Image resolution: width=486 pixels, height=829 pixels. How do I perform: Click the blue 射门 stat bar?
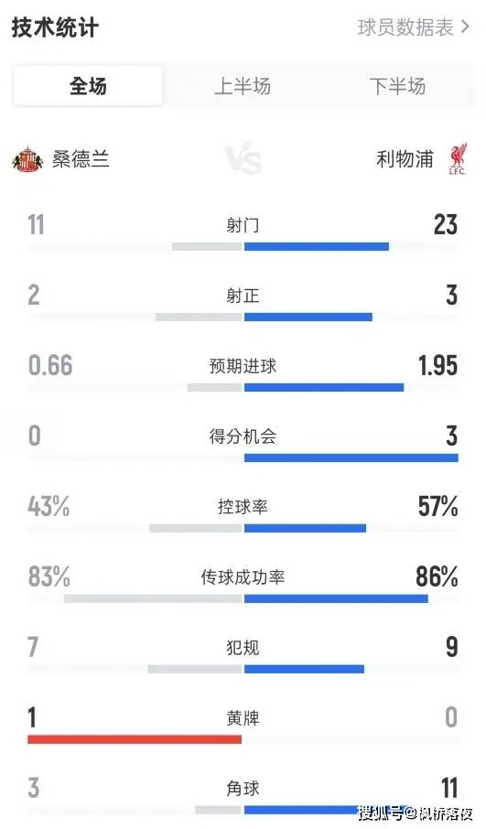[317, 246]
